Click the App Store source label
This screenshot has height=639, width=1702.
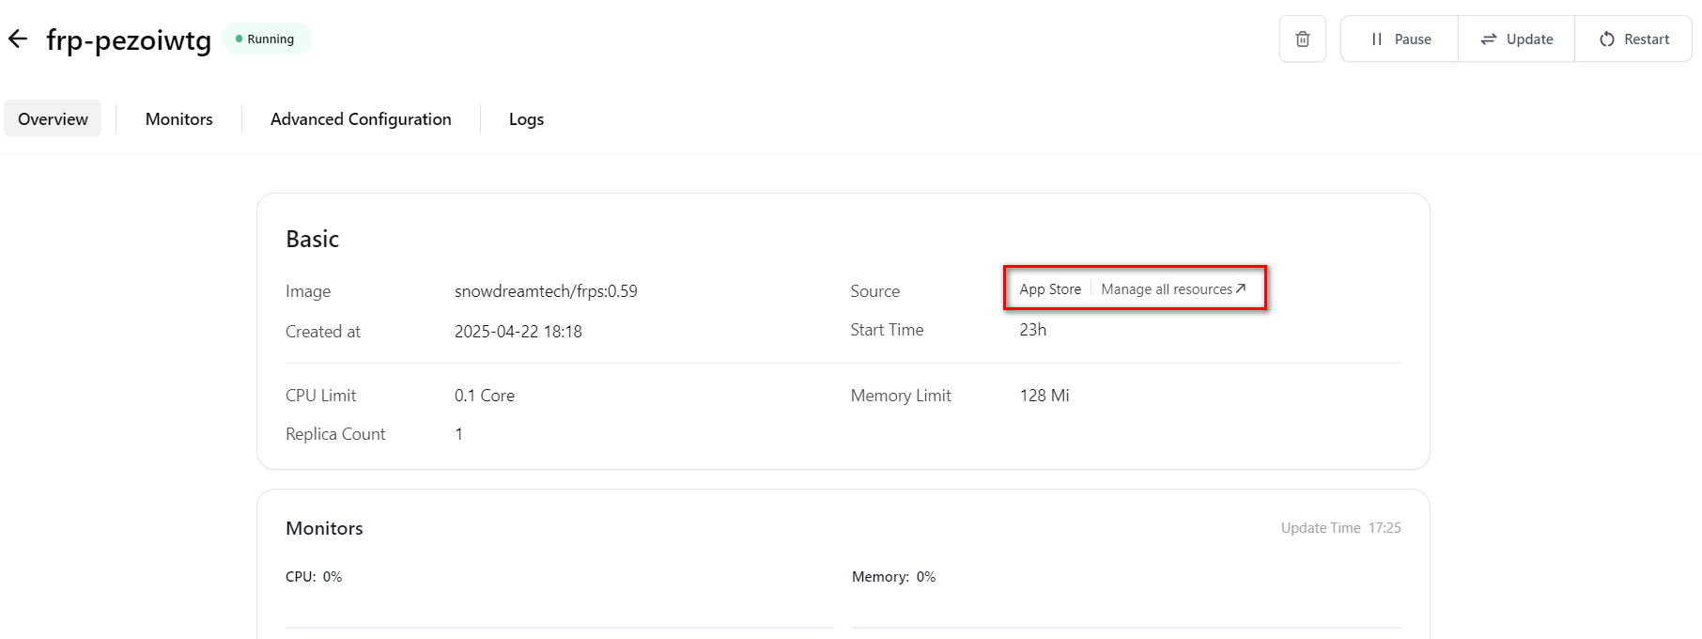(1050, 289)
